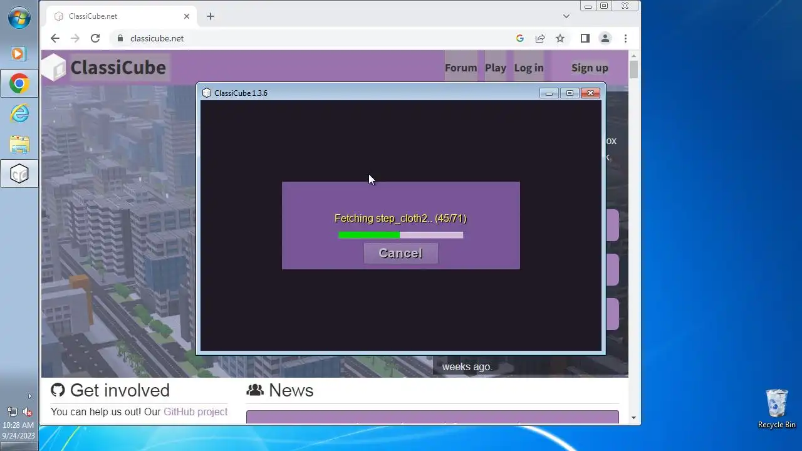Open the Windows Start menu
This screenshot has height=451, width=802.
tap(19, 18)
